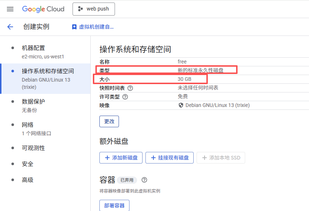Select the 机器配置 section
This screenshot has height=211, width=309.
(33, 48)
